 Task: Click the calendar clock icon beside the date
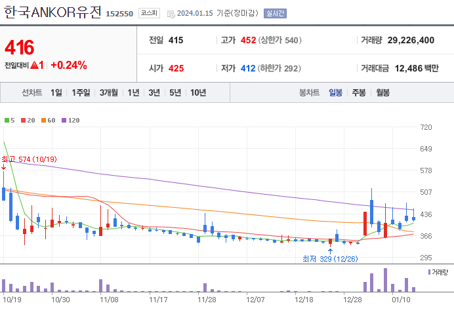171,14
